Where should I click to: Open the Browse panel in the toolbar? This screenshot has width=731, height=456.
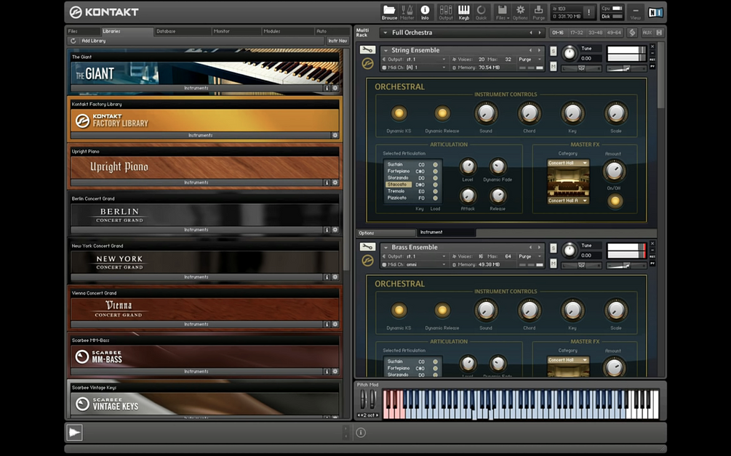(389, 12)
